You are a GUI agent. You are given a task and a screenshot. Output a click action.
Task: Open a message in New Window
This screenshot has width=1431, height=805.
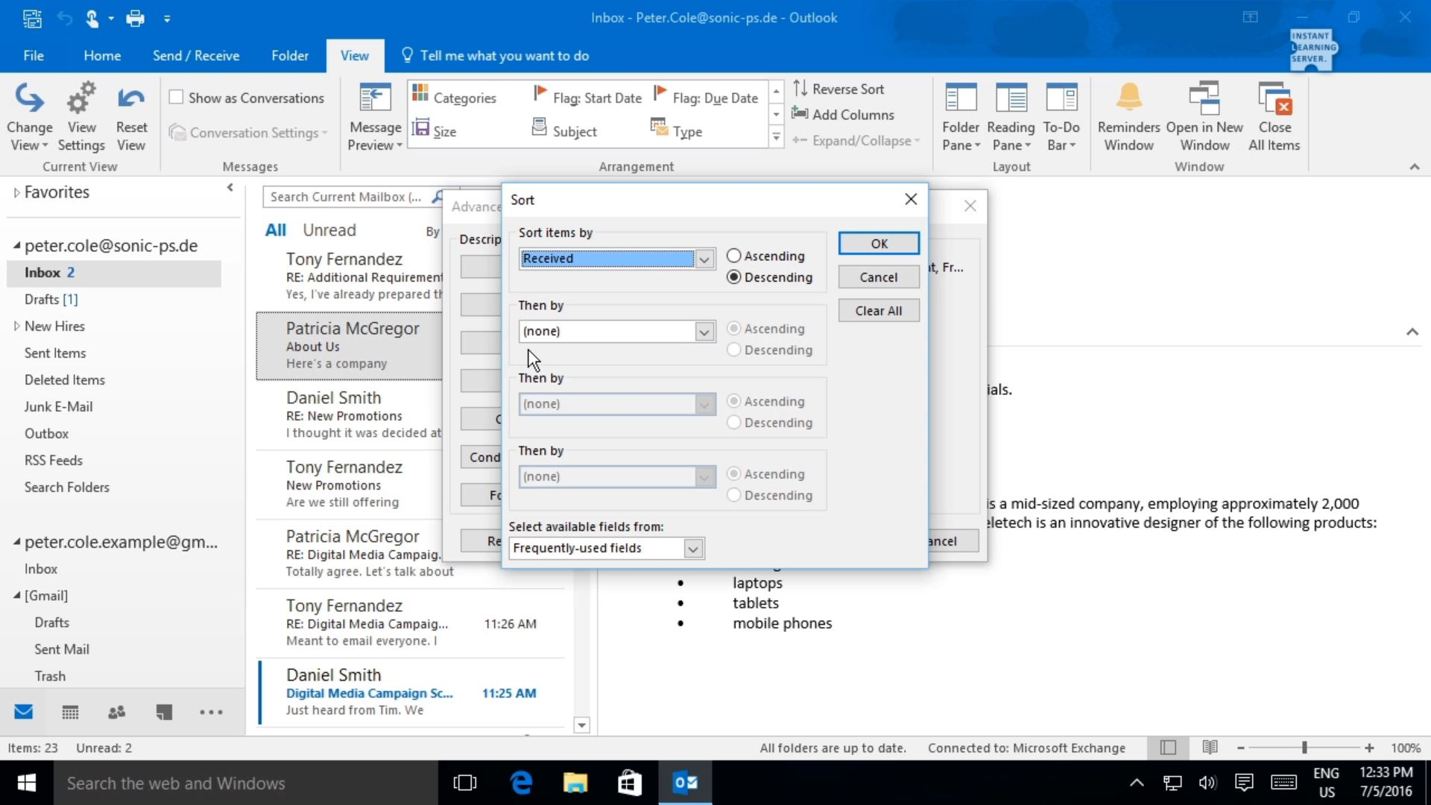coord(1204,116)
